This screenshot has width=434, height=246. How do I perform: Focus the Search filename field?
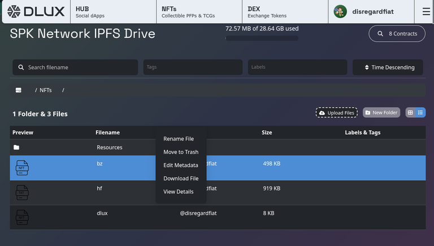pyautogui.click(x=75, y=68)
